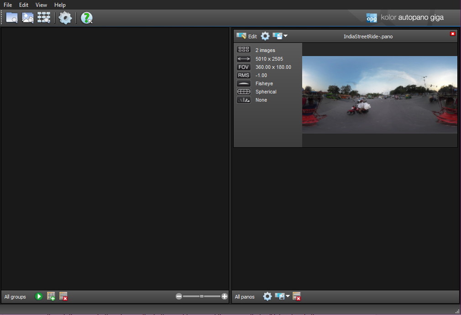Start detection with the green play button
The height and width of the screenshot is (315, 461).
point(39,296)
